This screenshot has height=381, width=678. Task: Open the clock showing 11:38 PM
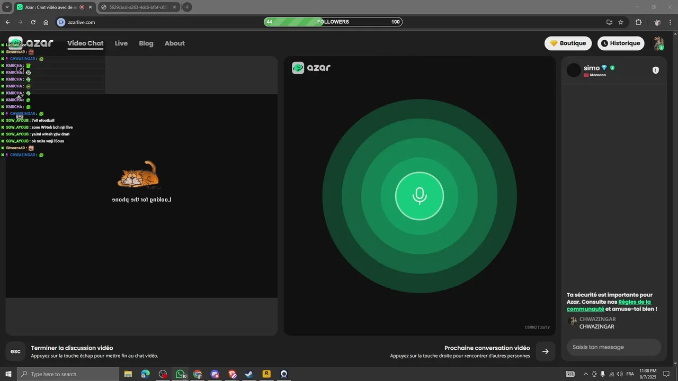648,374
